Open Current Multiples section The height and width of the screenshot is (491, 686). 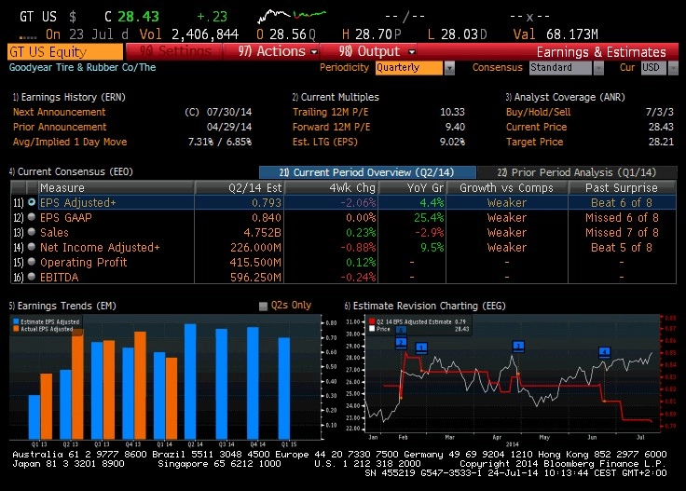(x=336, y=97)
